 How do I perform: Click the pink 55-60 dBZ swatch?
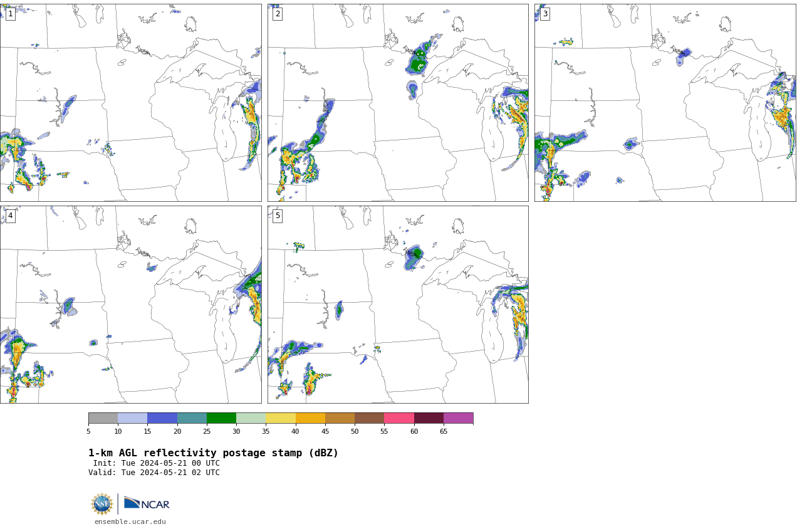click(399, 418)
